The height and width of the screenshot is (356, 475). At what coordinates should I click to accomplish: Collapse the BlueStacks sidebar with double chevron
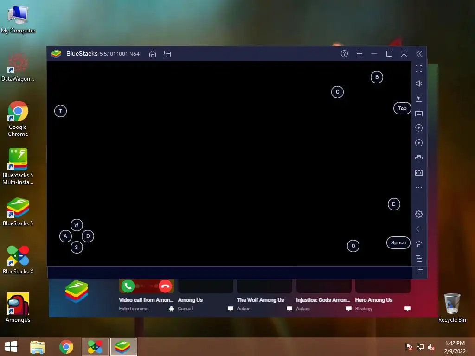(419, 54)
